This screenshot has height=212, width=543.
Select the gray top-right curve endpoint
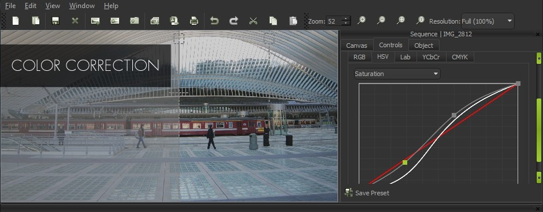click(518, 84)
